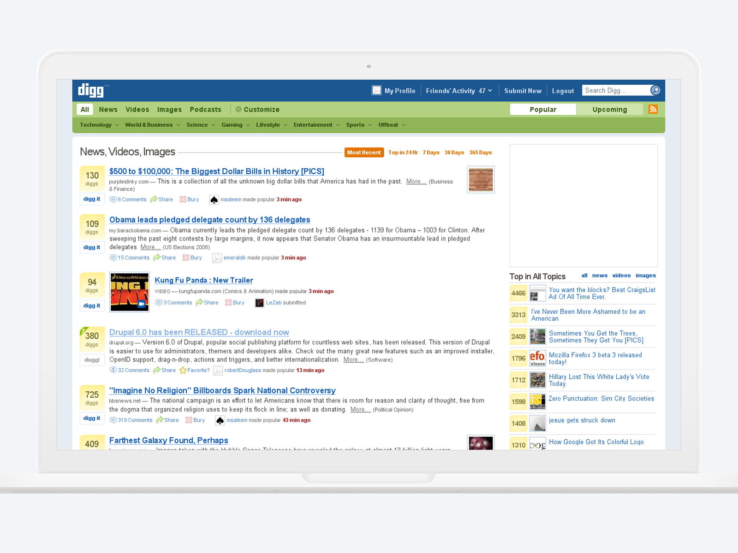This screenshot has height=553, width=738.
Task: Select 365 Days sorting
Action: [x=481, y=153]
